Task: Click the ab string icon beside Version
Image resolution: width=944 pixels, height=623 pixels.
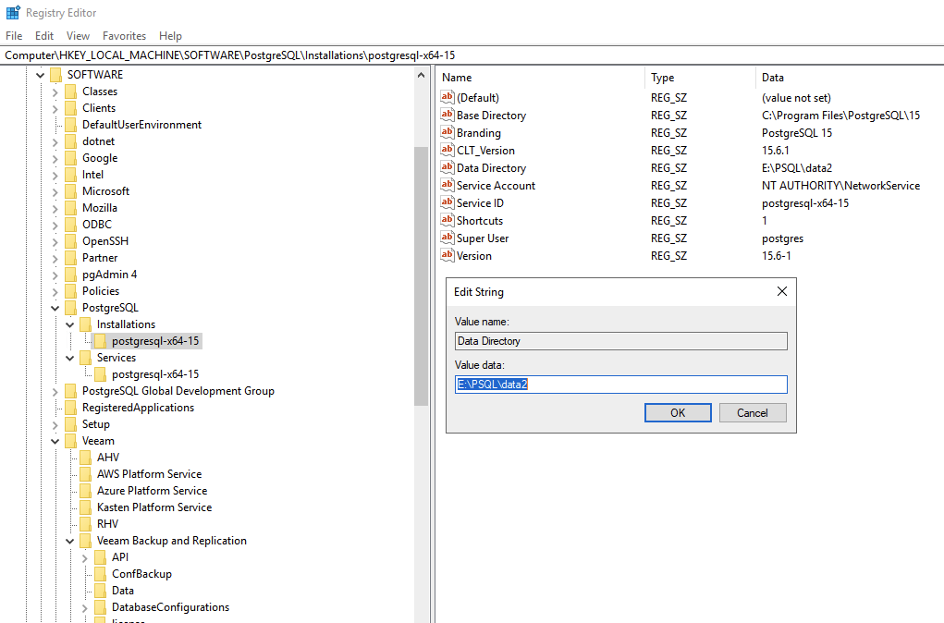Action: pos(448,255)
